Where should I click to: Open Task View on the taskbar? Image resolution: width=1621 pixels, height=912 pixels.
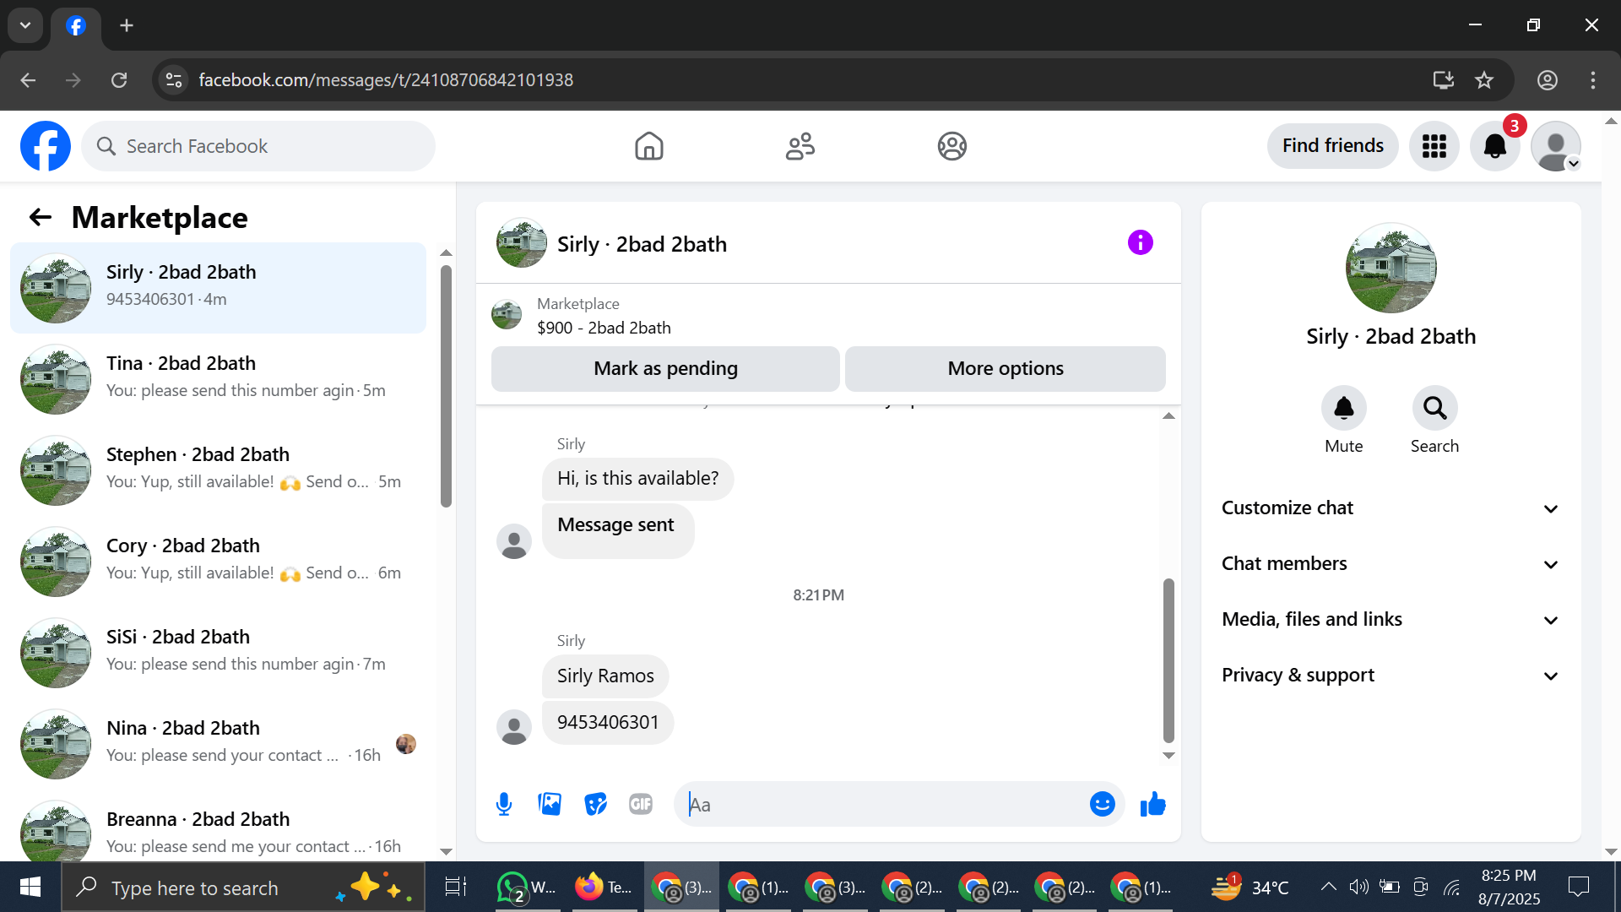coord(456,888)
